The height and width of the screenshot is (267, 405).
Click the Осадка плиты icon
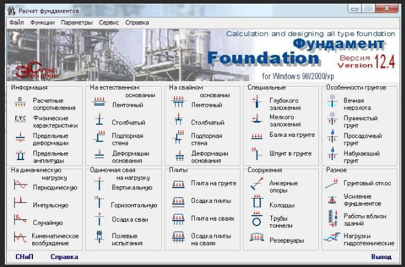(x=178, y=202)
